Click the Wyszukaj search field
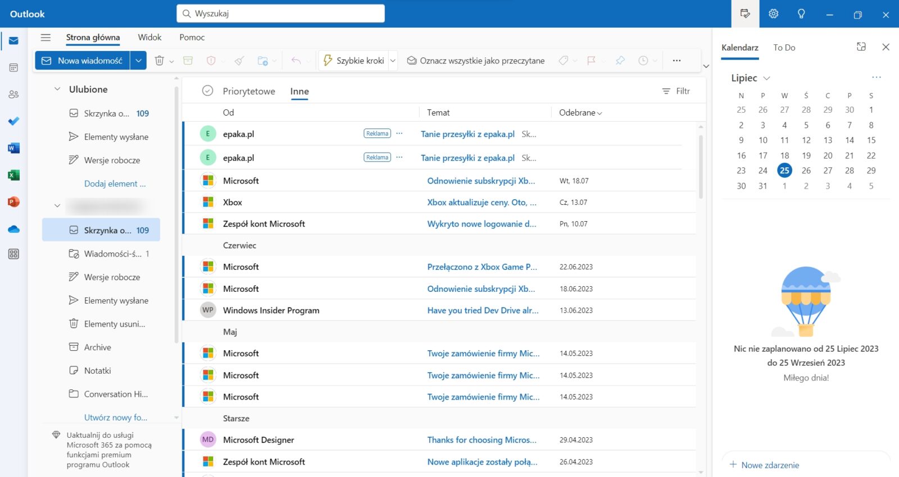Viewport: 899px width, 477px height. click(x=281, y=13)
